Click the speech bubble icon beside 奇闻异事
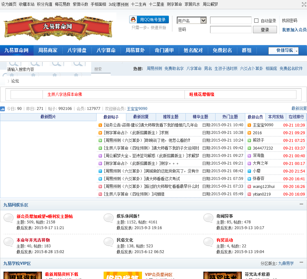307x279 pixels. [x=208, y=218]
